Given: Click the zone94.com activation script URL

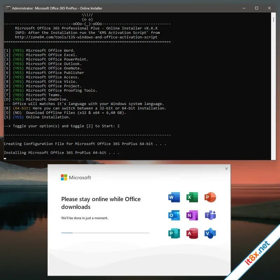Looking at the screenshot, I should point(86,37).
